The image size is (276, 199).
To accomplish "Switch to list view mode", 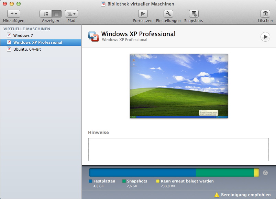I will [x=56, y=14].
